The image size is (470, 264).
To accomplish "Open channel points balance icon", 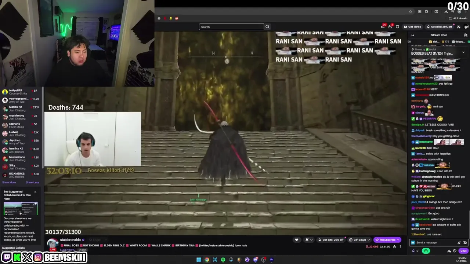I will click(x=415, y=251).
